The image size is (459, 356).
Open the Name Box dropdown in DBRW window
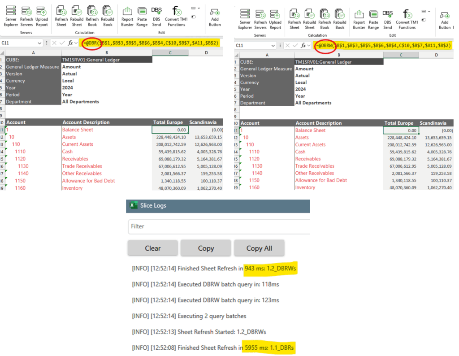273,45
